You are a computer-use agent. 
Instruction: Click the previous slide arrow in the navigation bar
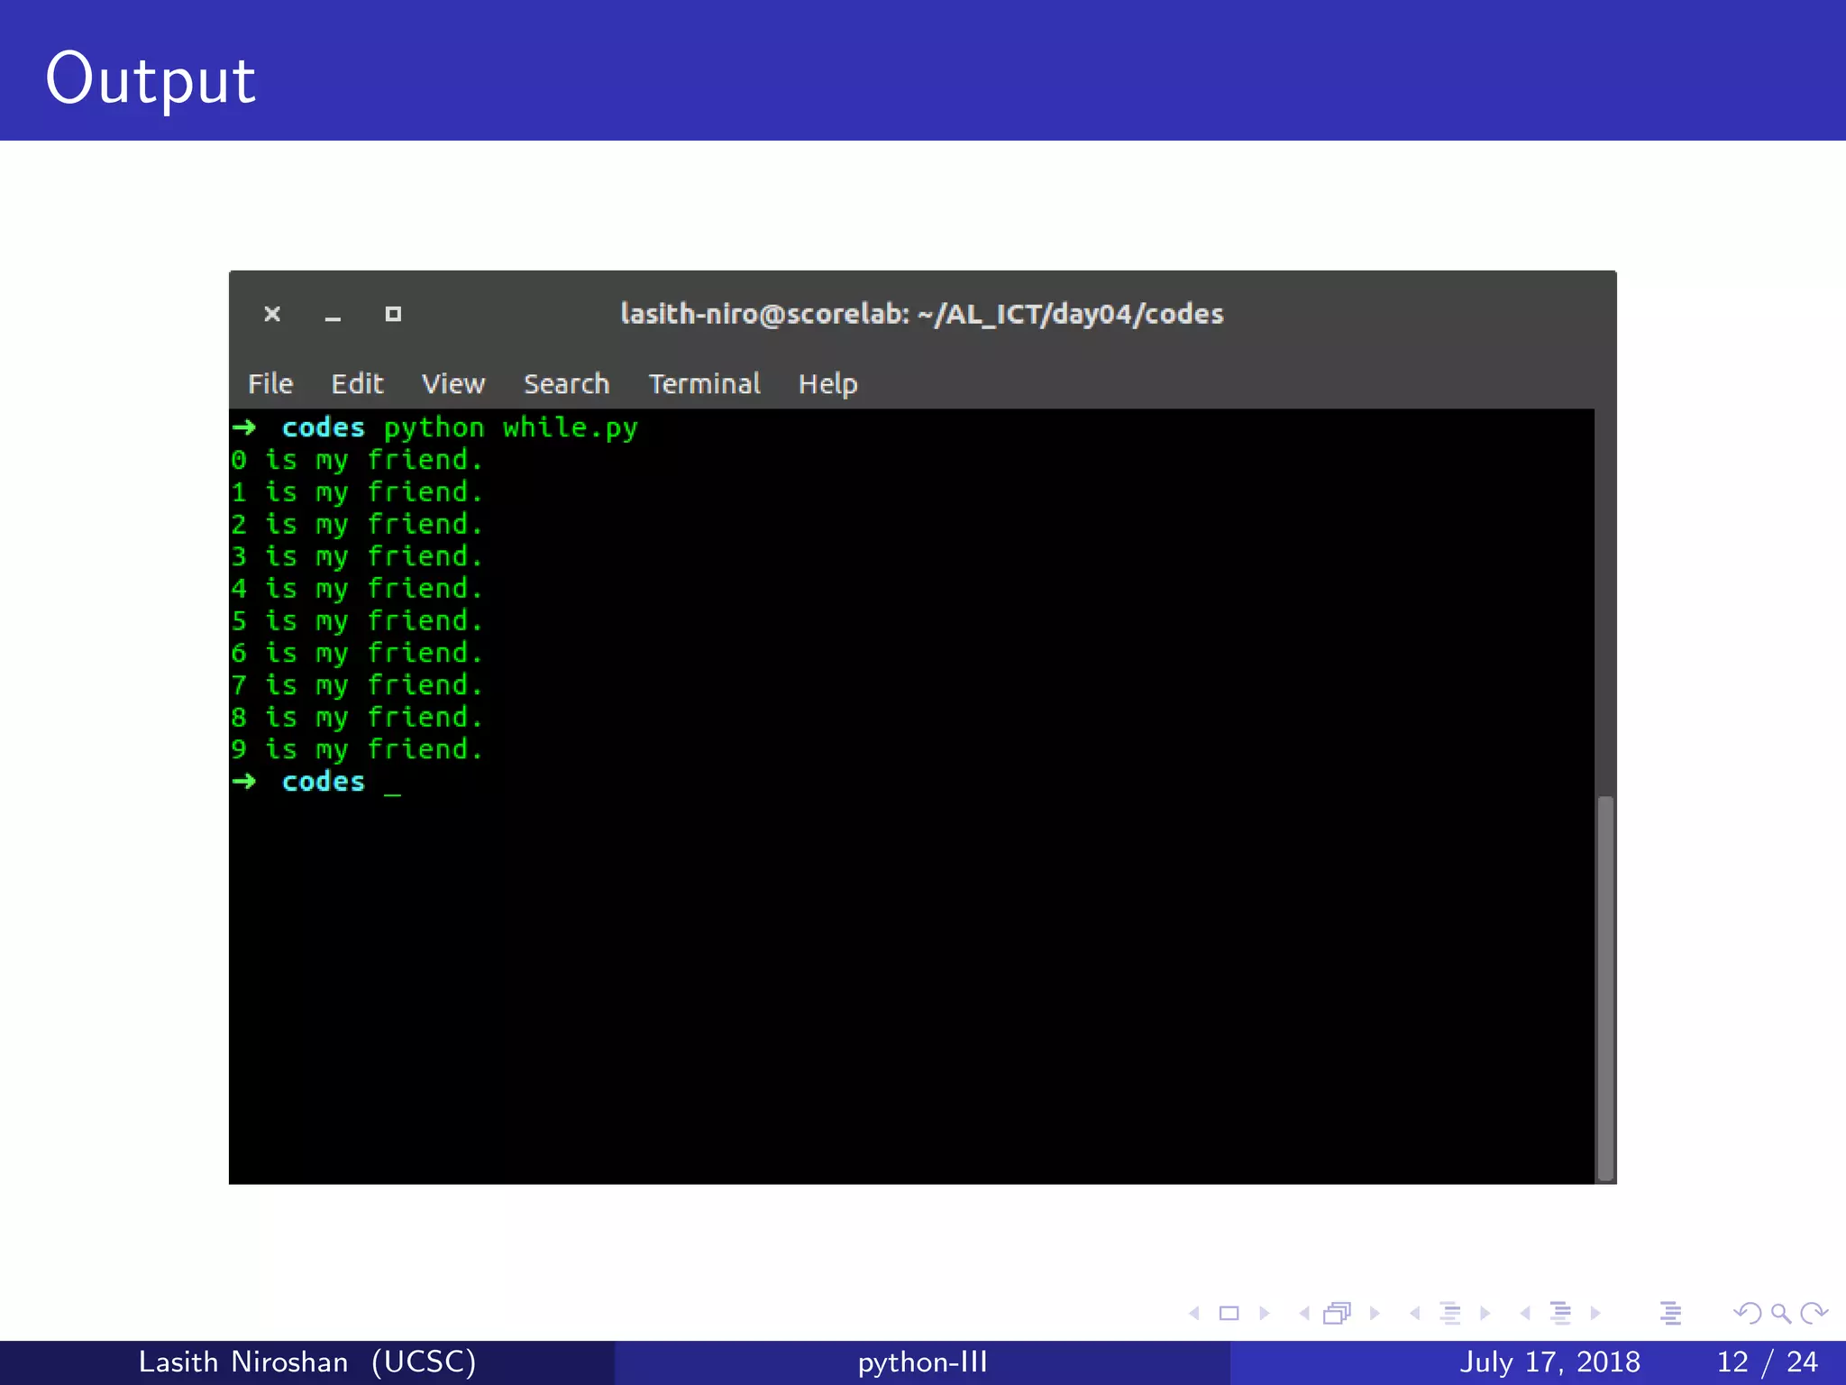point(1194,1314)
